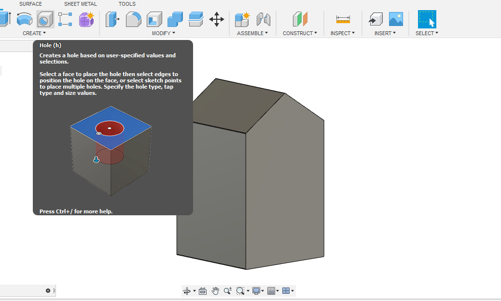
Task: Open Display Settings monitor icon
Action: point(256,291)
